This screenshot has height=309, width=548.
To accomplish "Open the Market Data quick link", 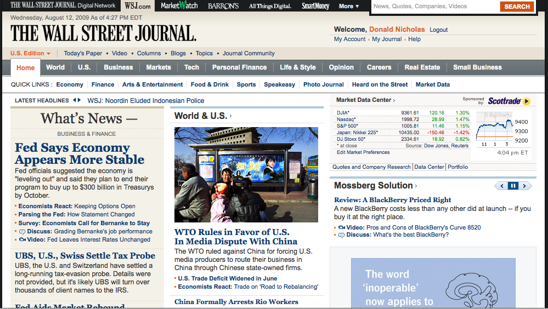I will [433, 84].
